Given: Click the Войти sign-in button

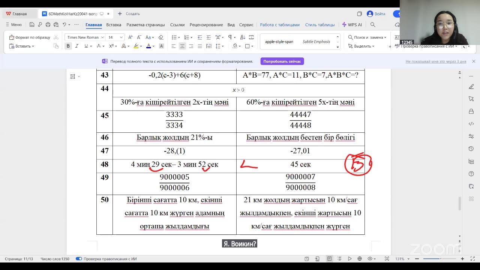Looking at the screenshot, I should tap(376, 14).
